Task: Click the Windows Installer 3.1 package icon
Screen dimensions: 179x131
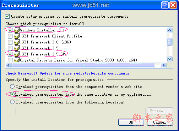Action: pyautogui.click(x=17, y=30)
